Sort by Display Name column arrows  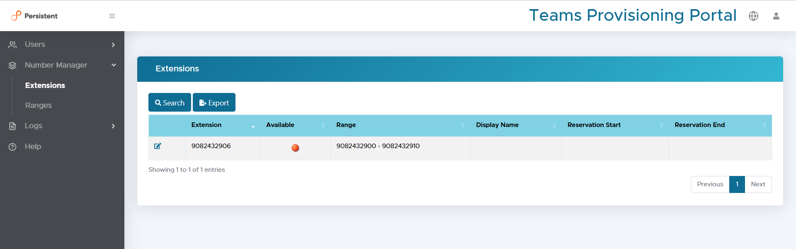[554, 125]
